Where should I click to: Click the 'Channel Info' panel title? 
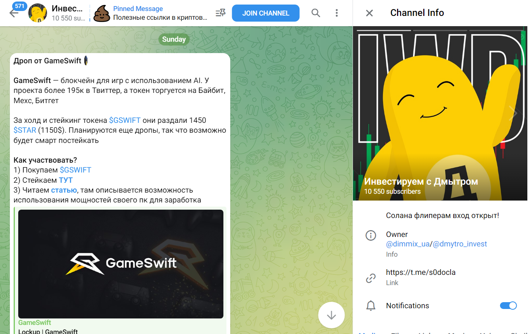pyautogui.click(x=417, y=13)
